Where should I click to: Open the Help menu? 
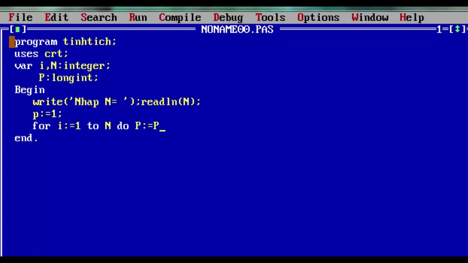click(412, 17)
